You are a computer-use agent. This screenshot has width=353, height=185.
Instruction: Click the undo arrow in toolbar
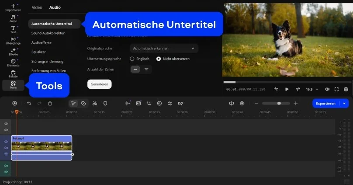(29, 103)
